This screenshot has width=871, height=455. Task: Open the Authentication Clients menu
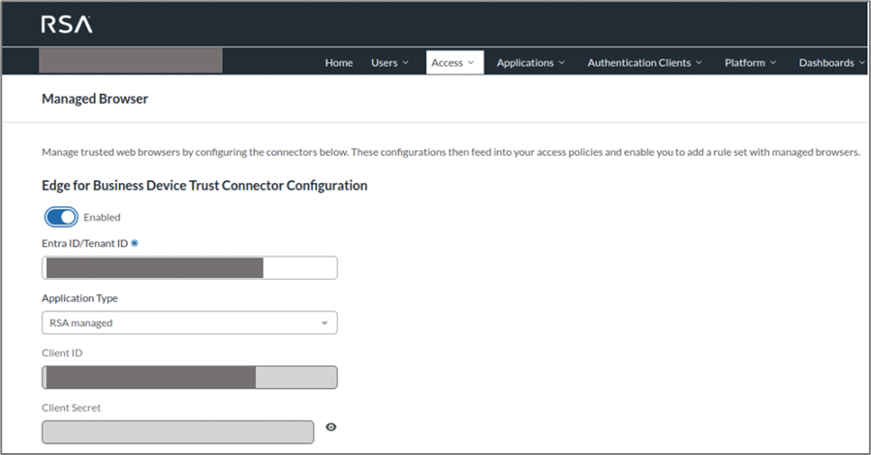[638, 63]
